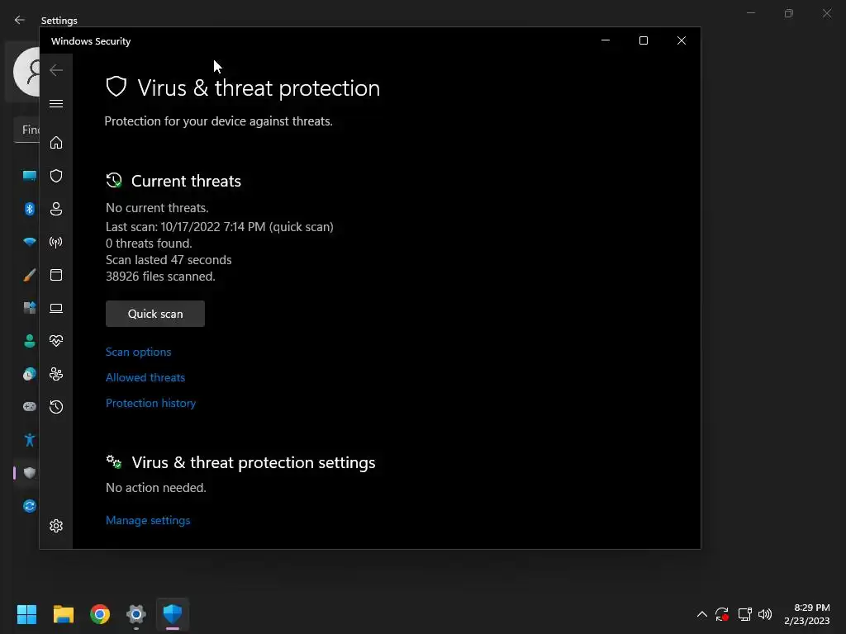Open Firewall & network protection icon
Viewport: 846px width, 634px height.
click(56, 242)
